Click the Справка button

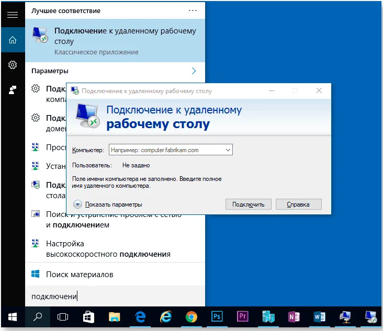pos(298,204)
